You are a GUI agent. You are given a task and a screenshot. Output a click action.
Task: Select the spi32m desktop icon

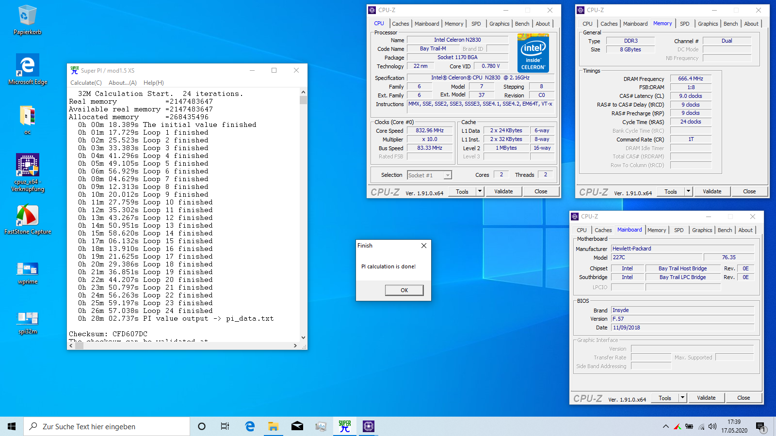click(28, 323)
